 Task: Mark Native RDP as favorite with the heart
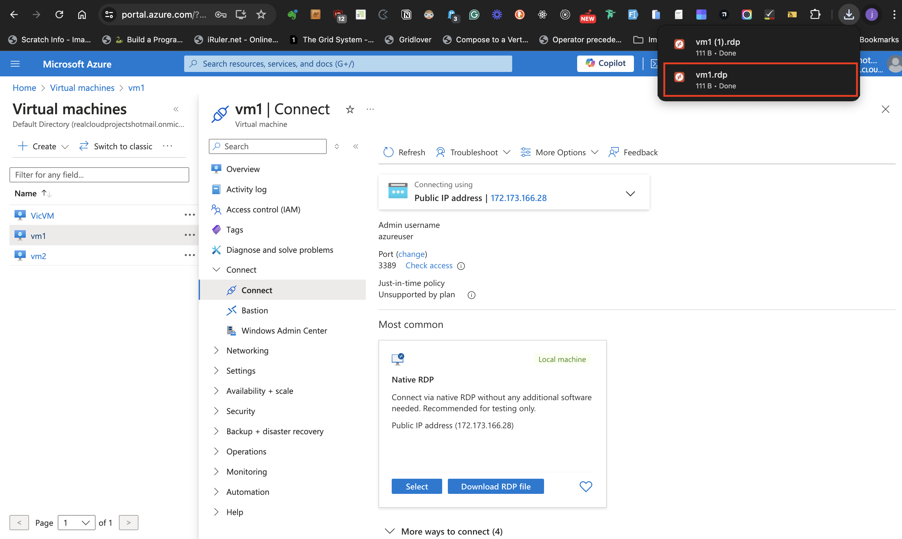point(585,486)
